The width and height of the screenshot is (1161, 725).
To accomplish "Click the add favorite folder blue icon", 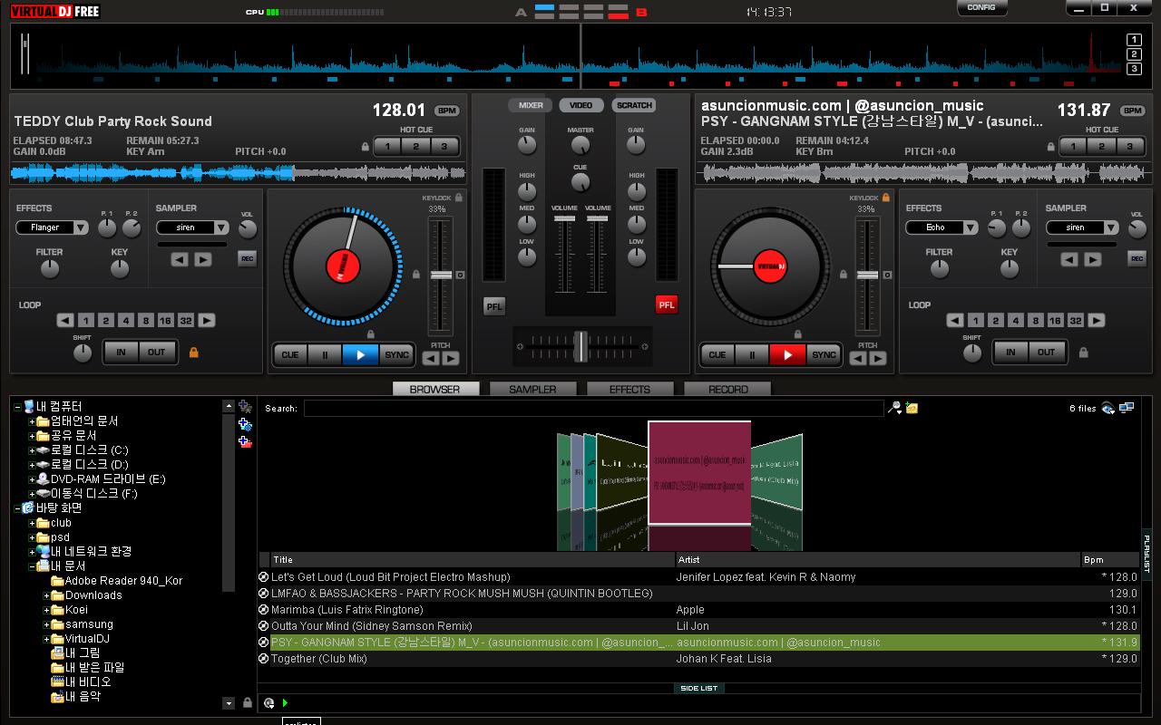I will (x=245, y=424).
